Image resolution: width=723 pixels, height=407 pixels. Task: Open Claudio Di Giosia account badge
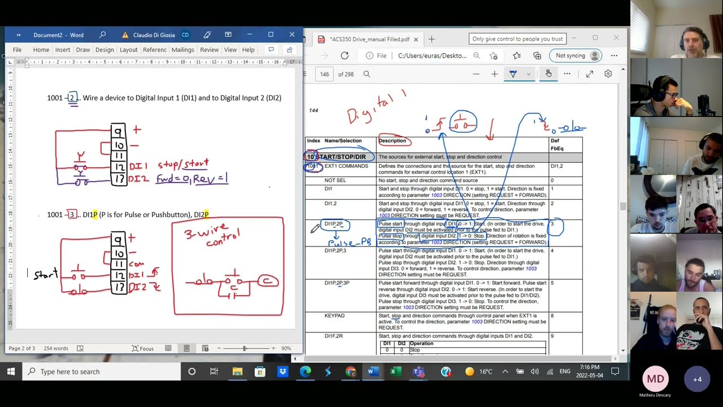pyautogui.click(x=185, y=35)
